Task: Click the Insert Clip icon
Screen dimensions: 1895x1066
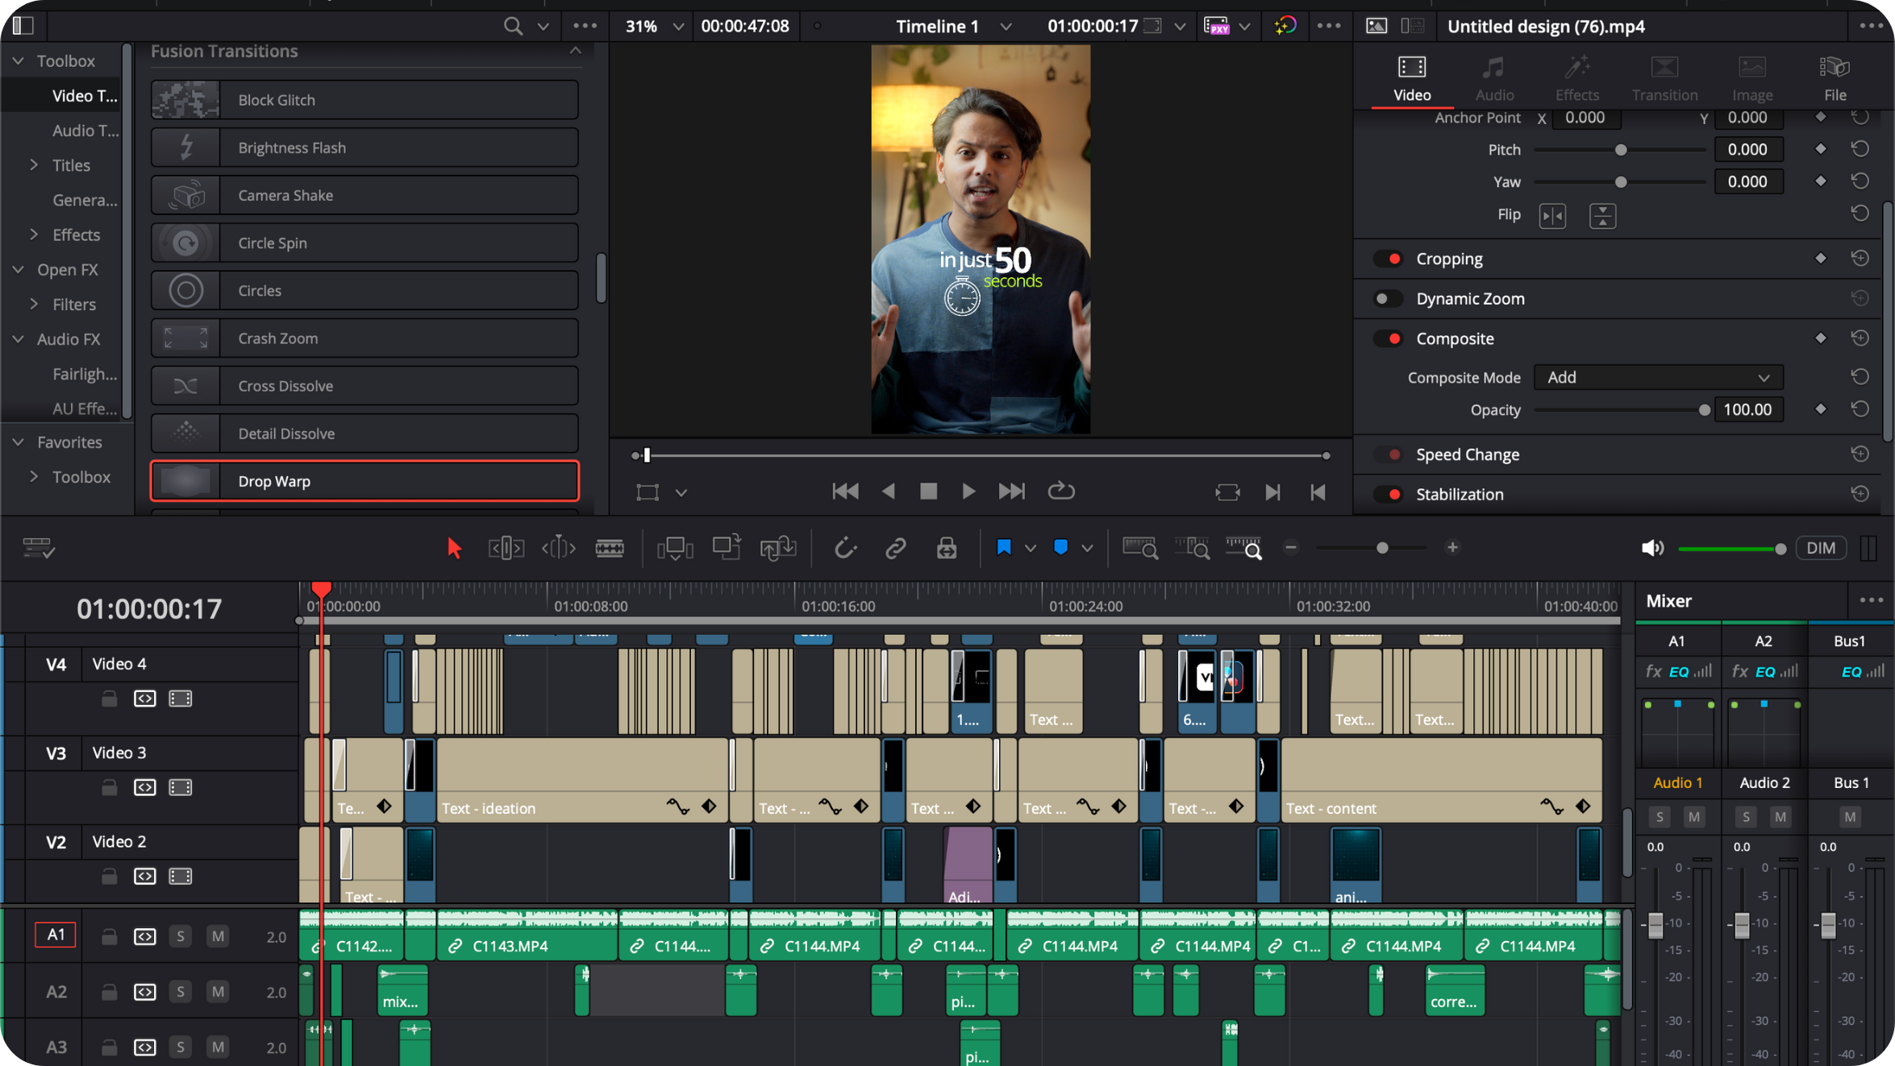Action: [x=675, y=549]
